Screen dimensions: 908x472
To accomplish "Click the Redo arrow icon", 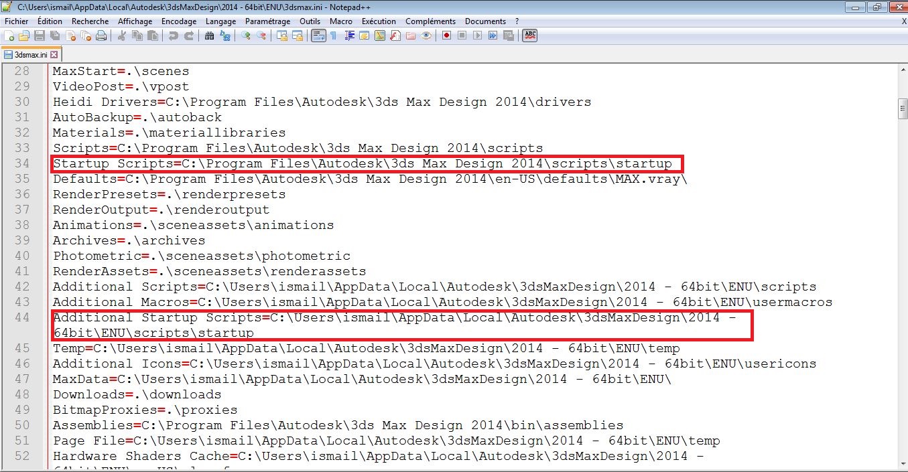I will [188, 35].
